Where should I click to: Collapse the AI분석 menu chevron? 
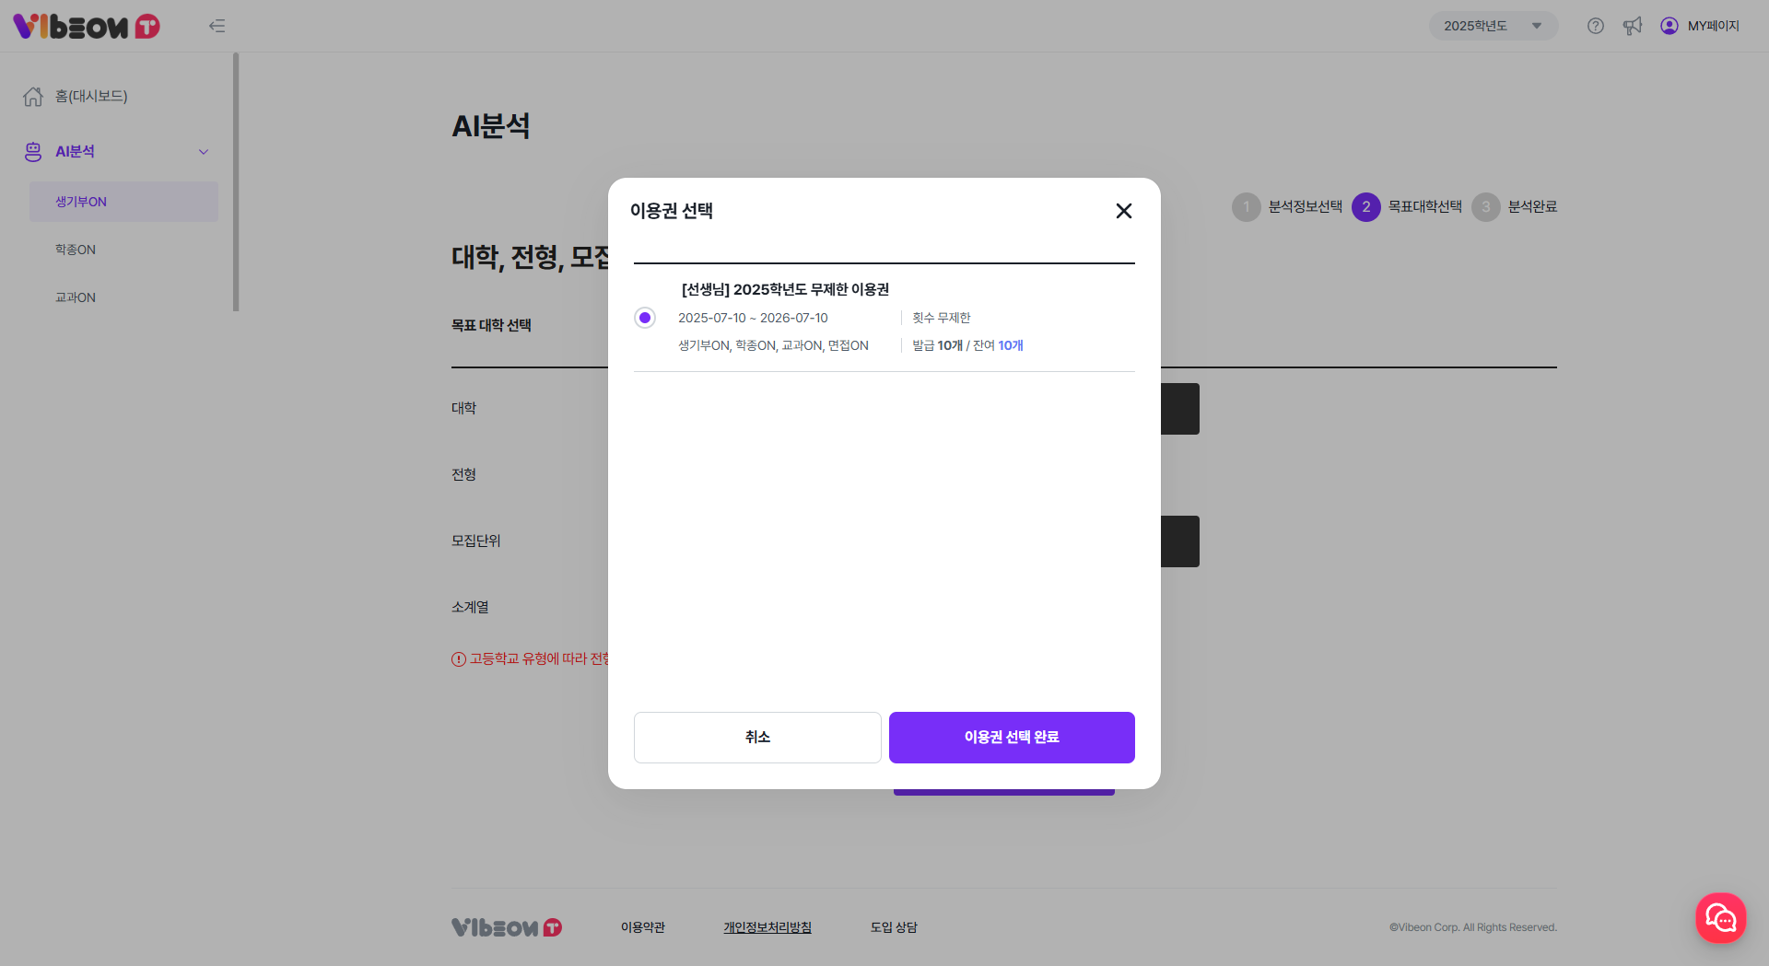204,152
